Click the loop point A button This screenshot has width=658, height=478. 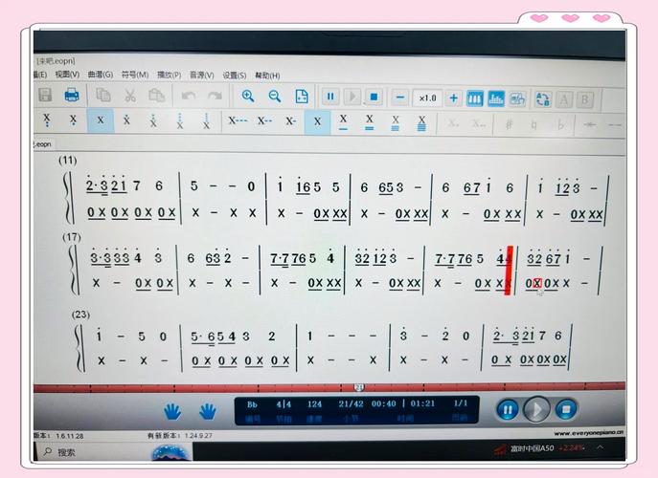pos(564,99)
